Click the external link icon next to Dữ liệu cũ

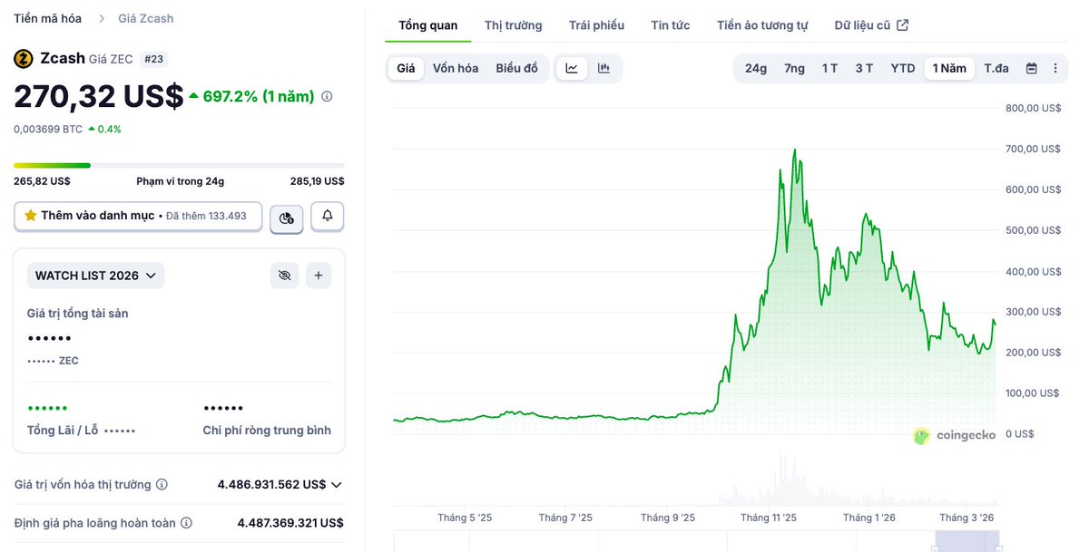pos(902,25)
